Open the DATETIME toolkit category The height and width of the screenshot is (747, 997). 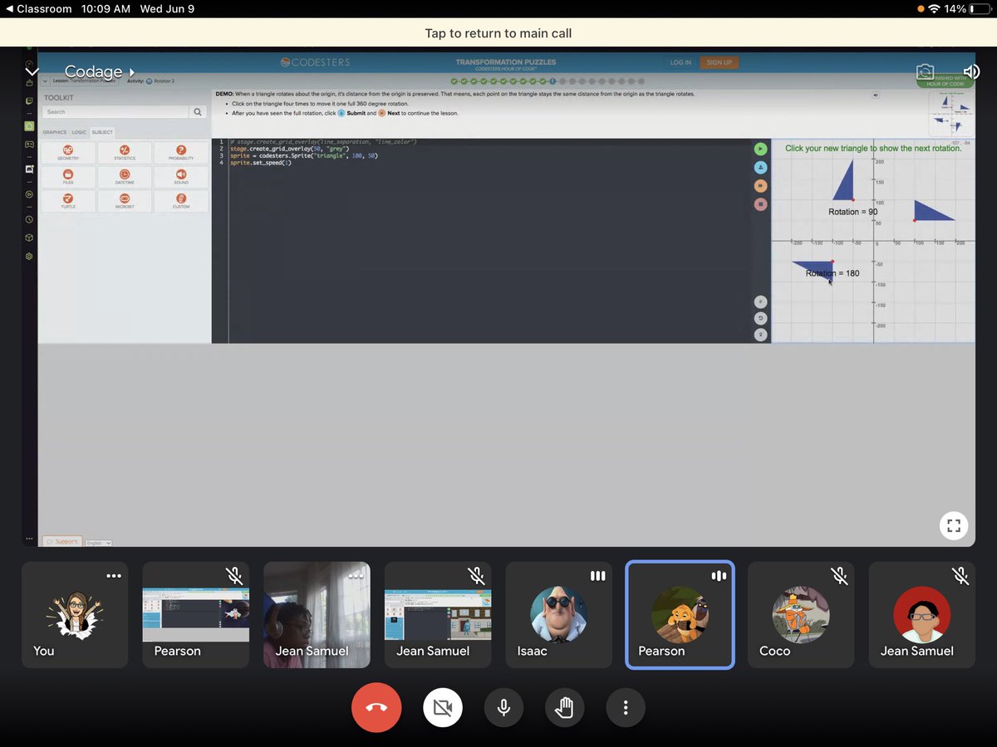point(125,177)
